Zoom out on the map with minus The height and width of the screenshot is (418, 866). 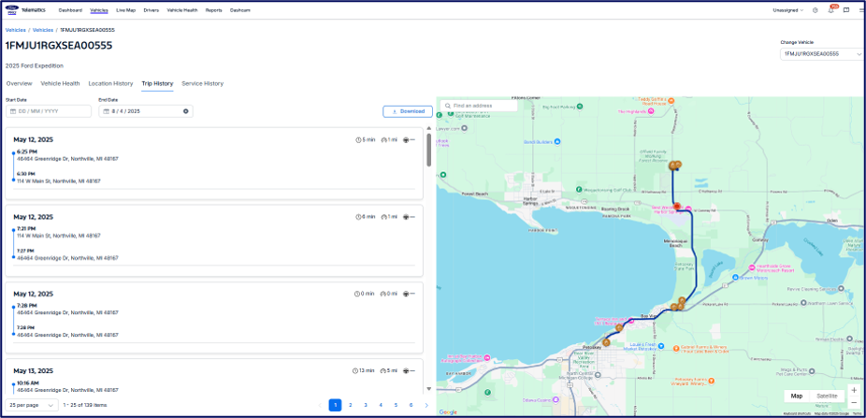pos(854,402)
